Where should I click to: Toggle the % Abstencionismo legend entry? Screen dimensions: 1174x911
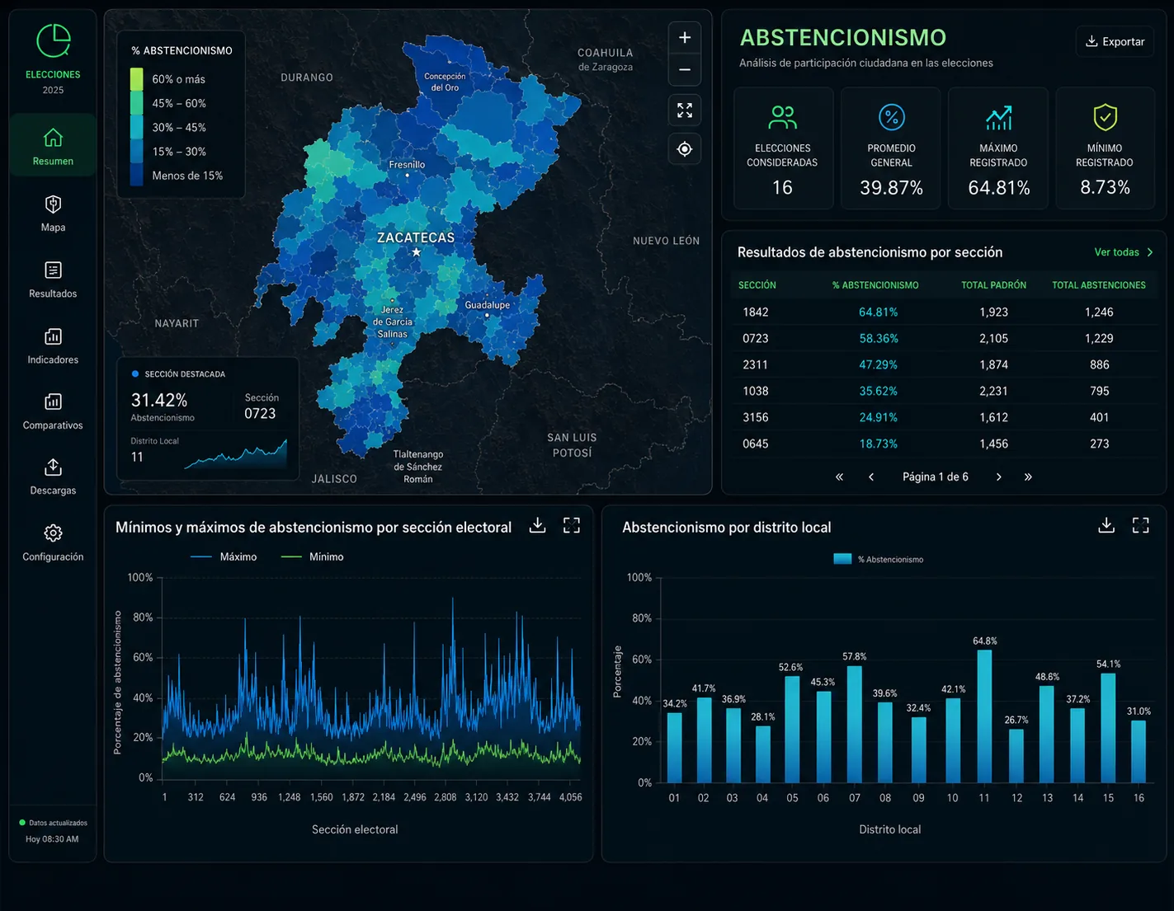click(879, 559)
